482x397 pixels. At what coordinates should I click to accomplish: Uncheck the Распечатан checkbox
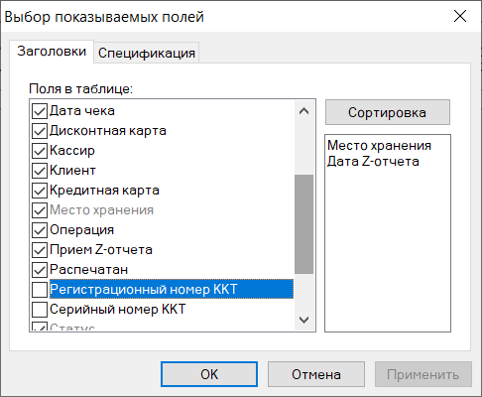coord(40,270)
